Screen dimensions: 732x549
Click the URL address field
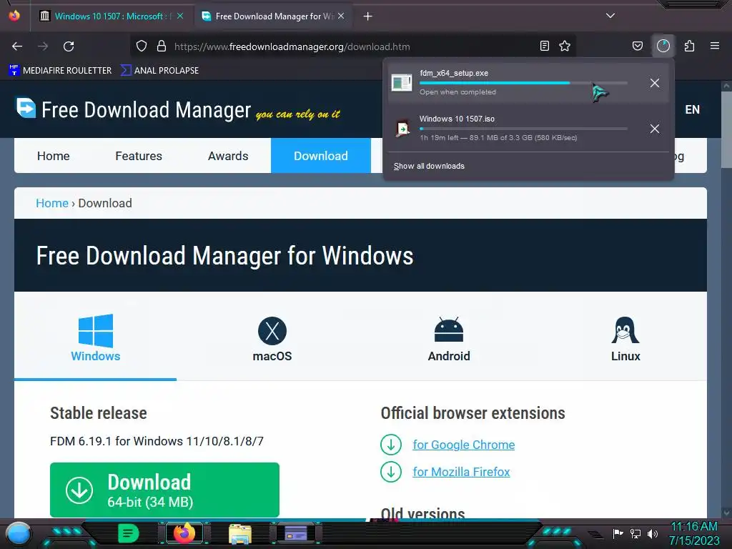pyautogui.click(x=354, y=46)
